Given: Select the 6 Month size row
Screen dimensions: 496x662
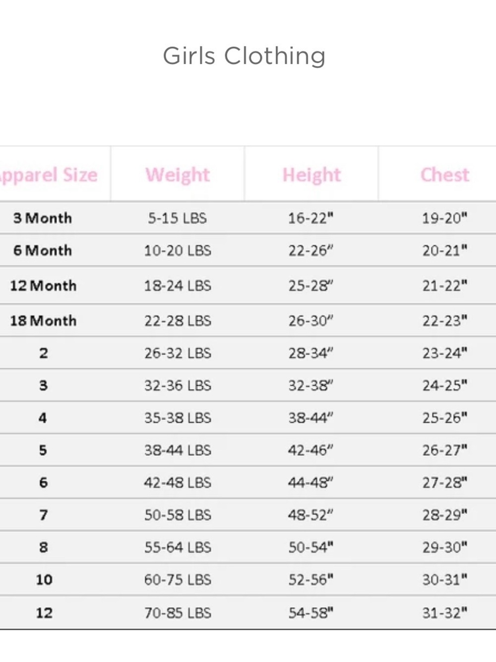Looking at the screenshot, I should point(248,250).
